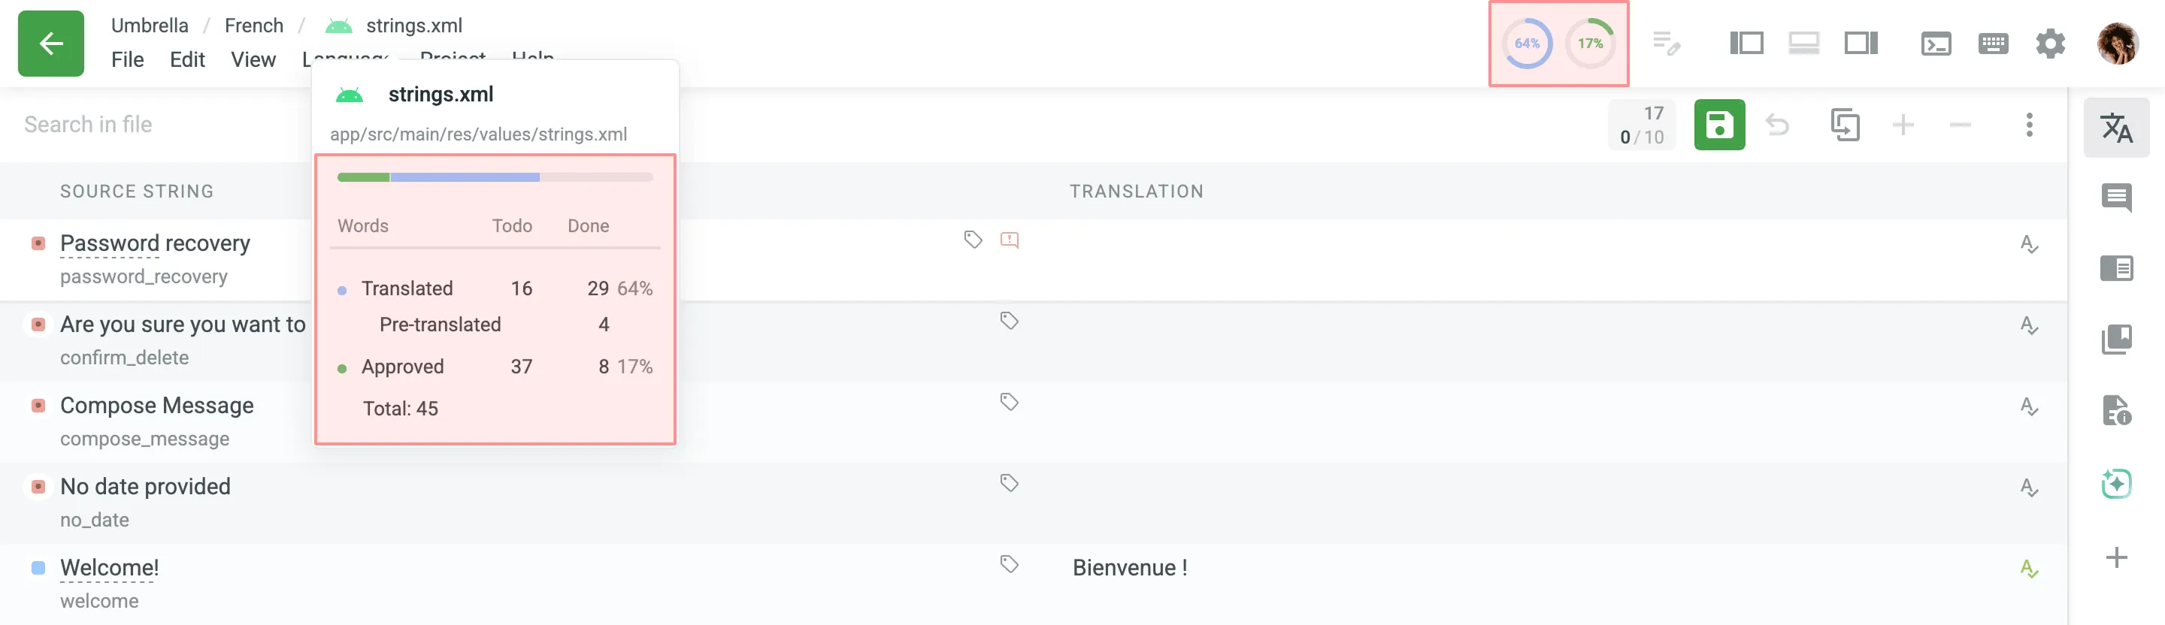Toggle the right panel view layout

(x=1860, y=42)
